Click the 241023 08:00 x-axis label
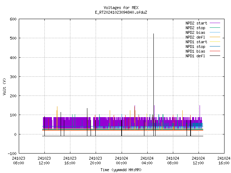Viewport: 231px width, 173px height. pos(18,161)
